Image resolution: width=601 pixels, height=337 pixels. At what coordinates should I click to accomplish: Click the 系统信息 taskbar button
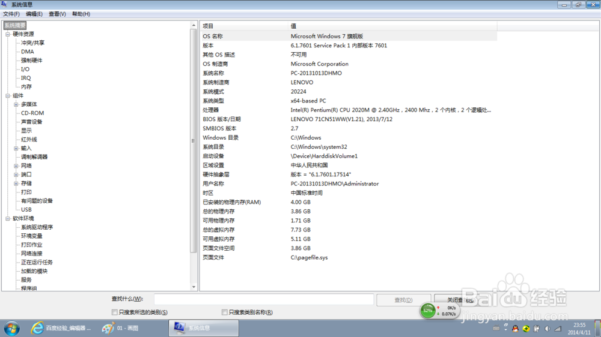[204, 328]
